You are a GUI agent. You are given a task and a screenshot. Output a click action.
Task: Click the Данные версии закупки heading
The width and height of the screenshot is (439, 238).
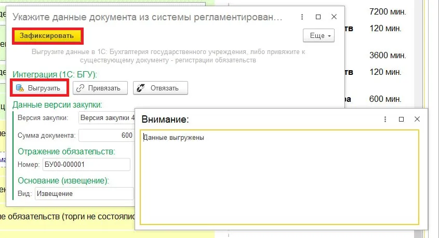57,105
